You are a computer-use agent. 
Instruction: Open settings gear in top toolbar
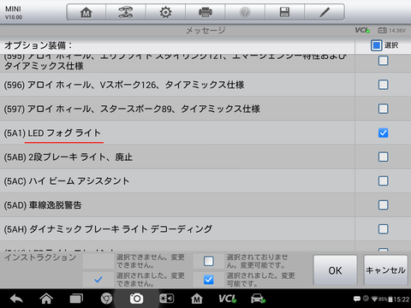pos(165,13)
